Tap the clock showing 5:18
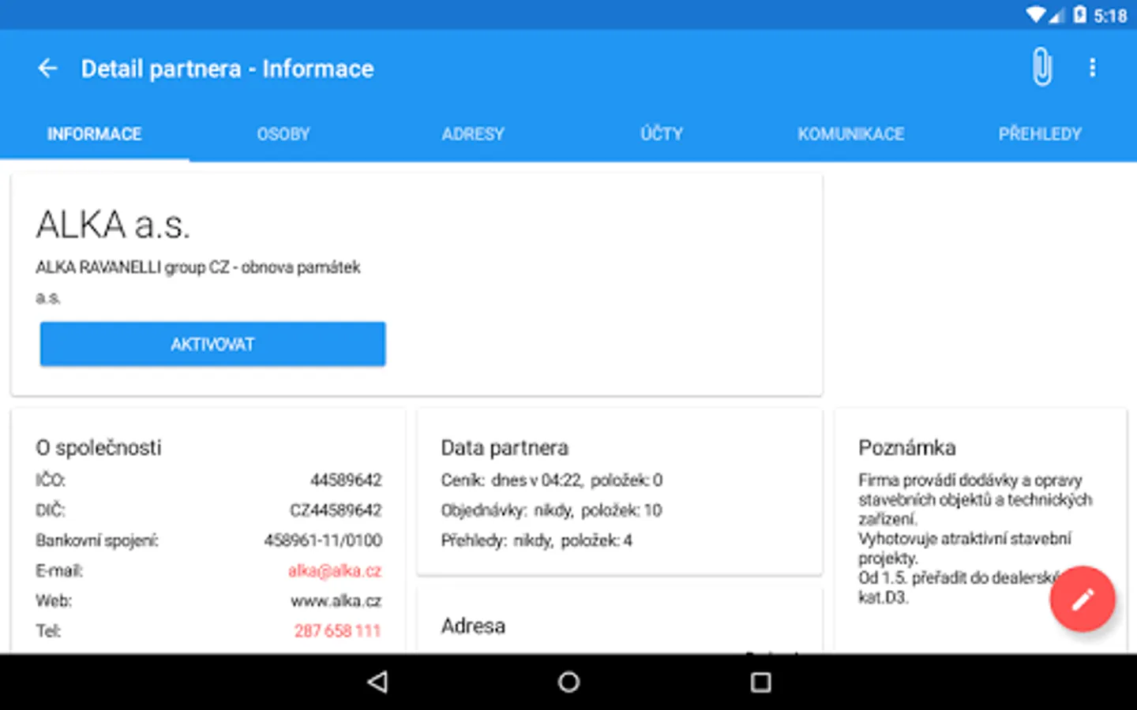The image size is (1137, 710). coord(1110,16)
